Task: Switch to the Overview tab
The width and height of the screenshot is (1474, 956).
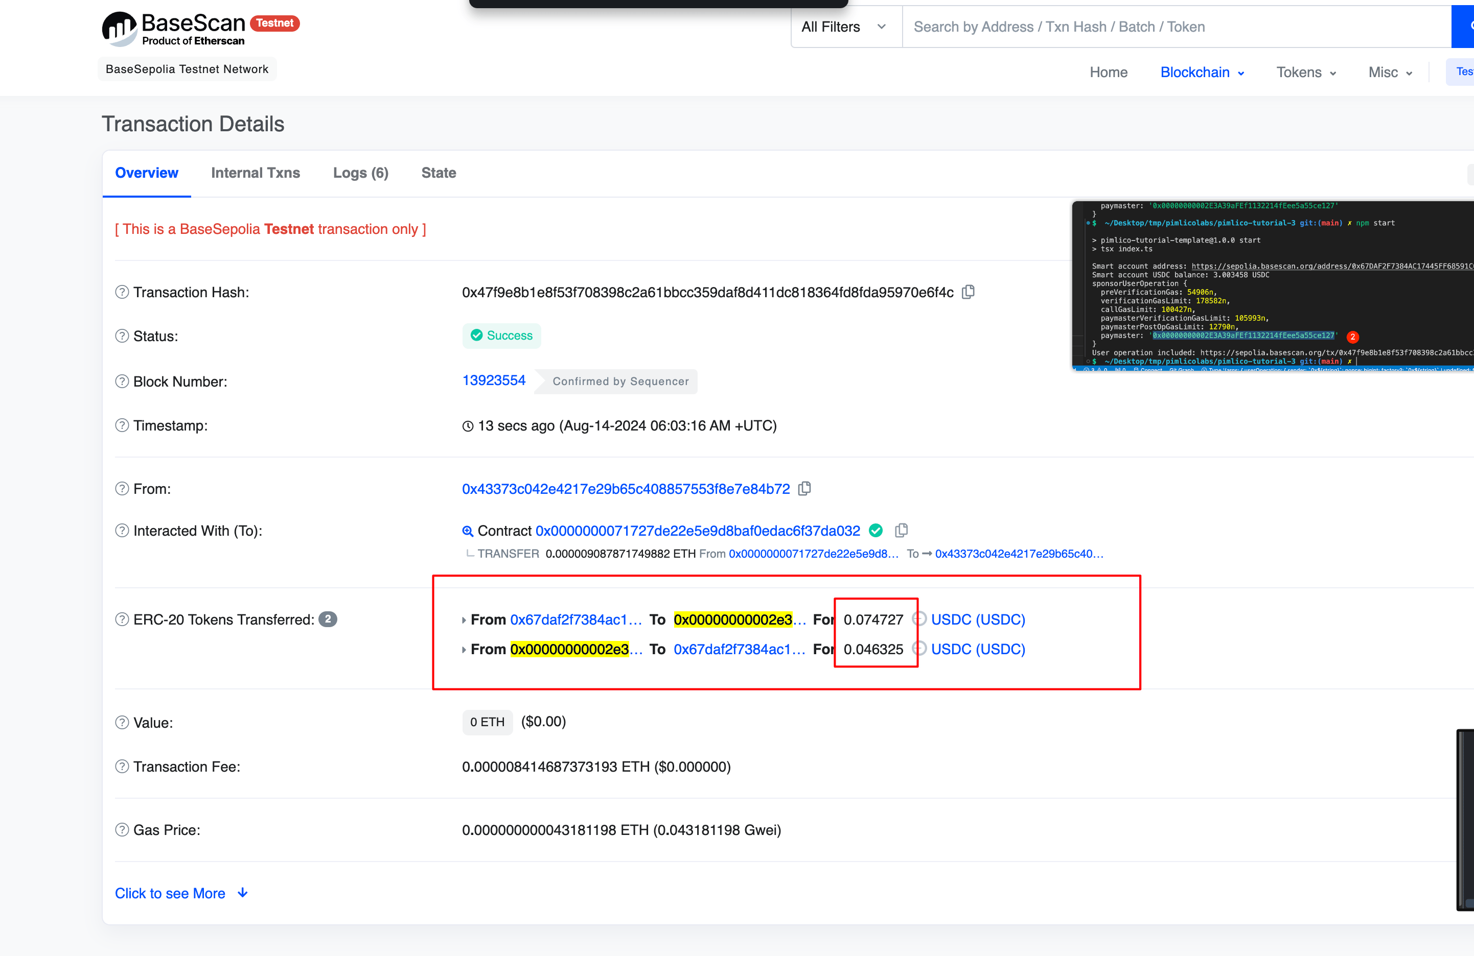Action: (147, 173)
